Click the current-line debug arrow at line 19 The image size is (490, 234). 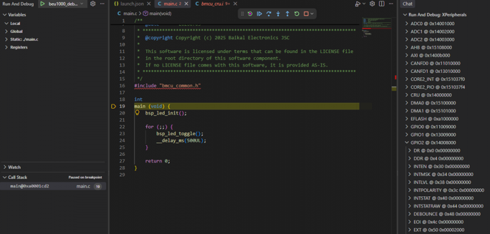pos(114,106)
